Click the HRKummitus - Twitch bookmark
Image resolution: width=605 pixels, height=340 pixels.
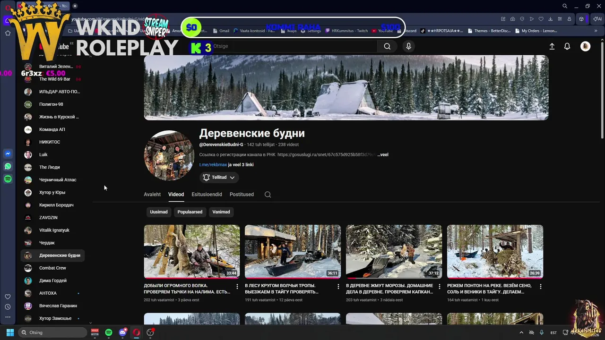point(346,31)
